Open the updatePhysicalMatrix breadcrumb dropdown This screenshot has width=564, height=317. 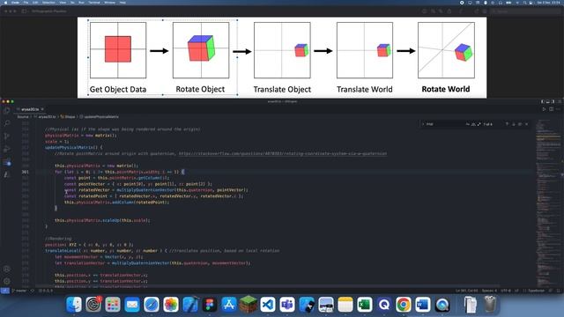pyautogui.click(x=100, y=117)
